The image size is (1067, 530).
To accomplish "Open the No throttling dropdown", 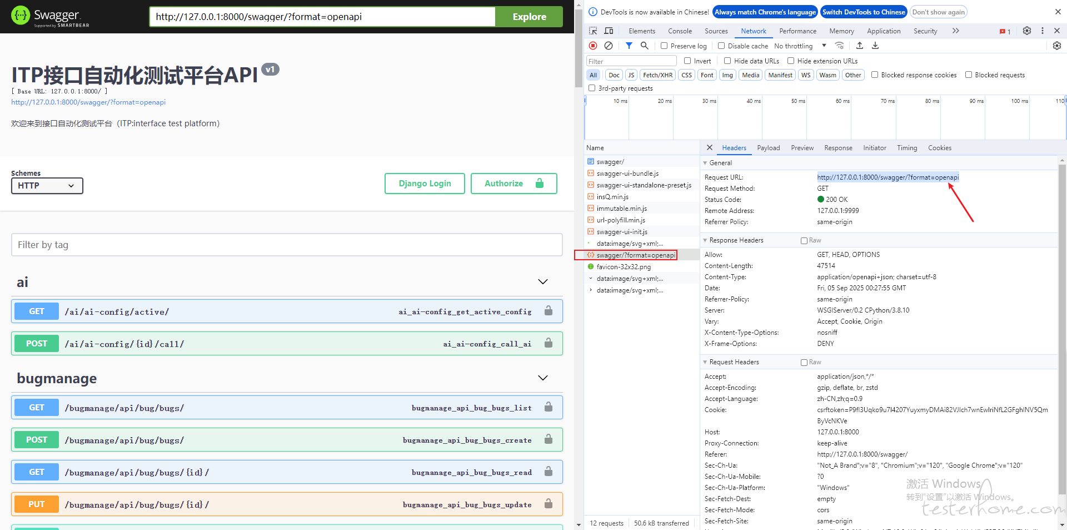I will point(800,46).
